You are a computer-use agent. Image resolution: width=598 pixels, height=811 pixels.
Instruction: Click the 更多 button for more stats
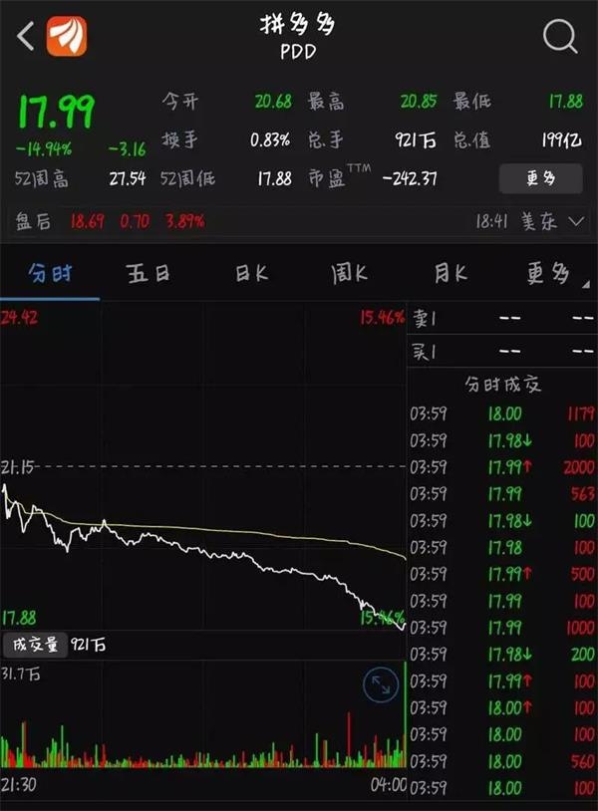tap(540, 178)
